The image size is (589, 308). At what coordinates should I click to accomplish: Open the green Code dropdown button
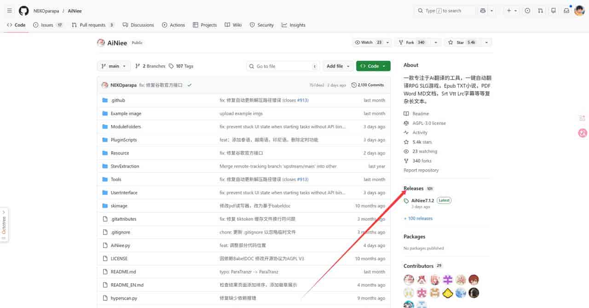[x=373, y=66]
